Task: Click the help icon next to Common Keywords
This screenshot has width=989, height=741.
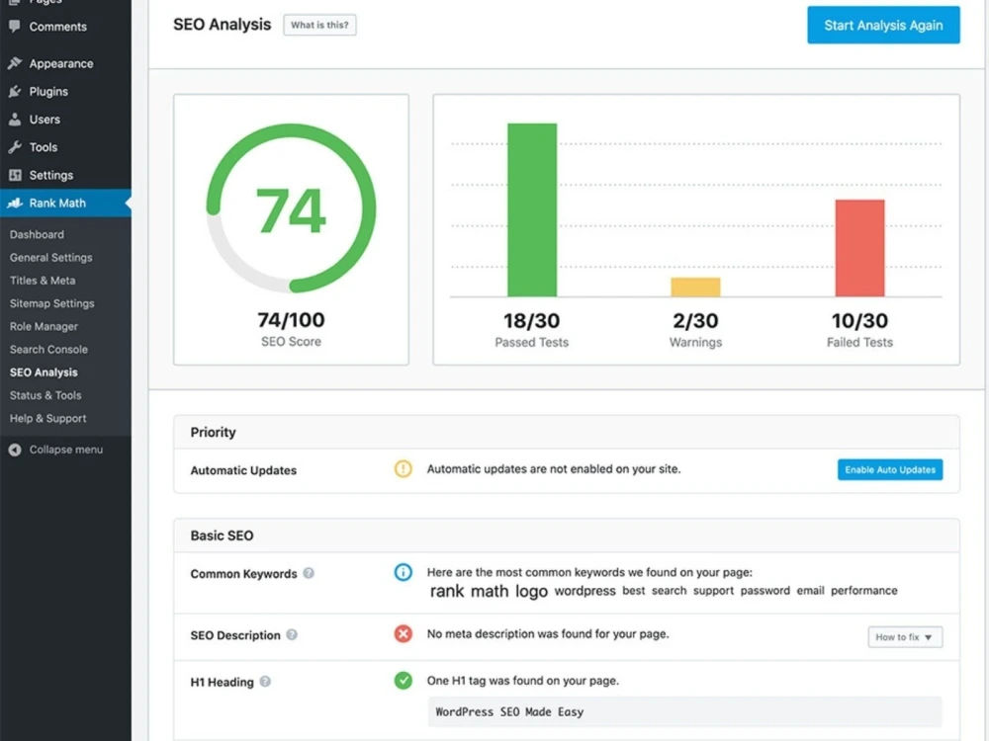Action: tap(309, 573)
